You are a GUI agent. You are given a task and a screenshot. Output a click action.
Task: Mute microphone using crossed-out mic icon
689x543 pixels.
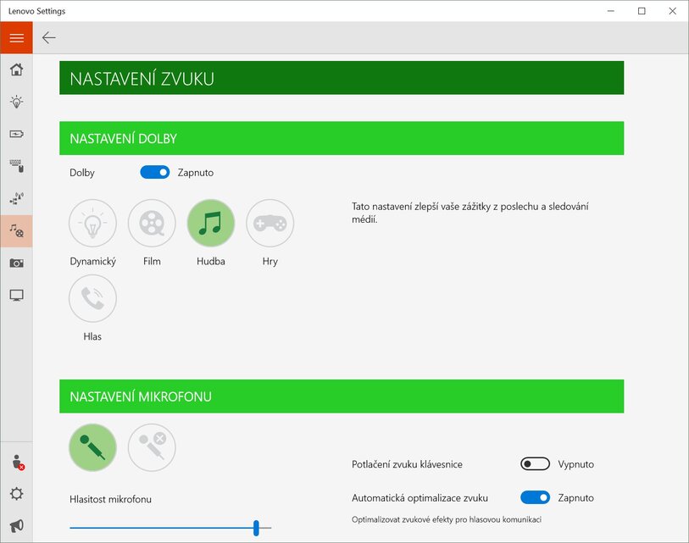(152, 447)
